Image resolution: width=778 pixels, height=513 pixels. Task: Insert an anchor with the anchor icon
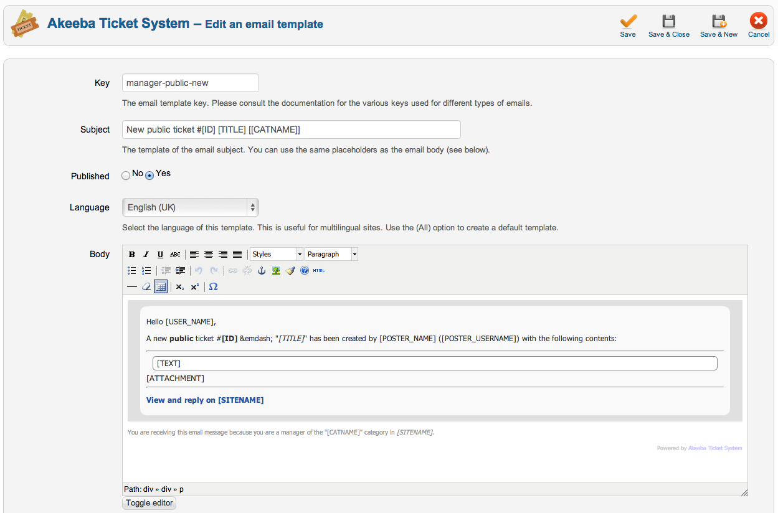click(x=262, y=271)
